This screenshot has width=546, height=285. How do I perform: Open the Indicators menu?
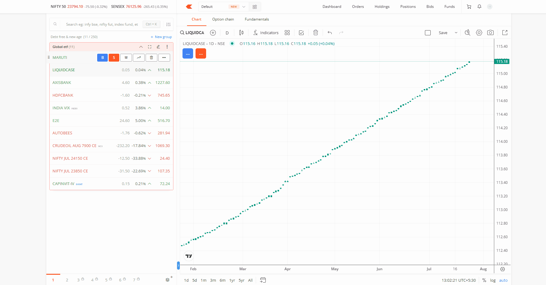pos(266,33)
